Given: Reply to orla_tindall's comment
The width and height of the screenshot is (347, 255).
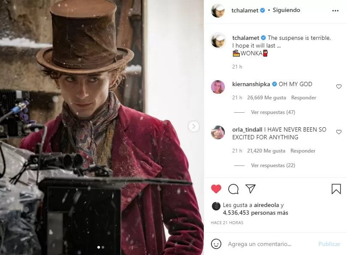Looking at the screenshot, I should (x=303, y=151).
